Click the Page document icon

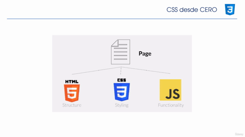coord(121,52)
